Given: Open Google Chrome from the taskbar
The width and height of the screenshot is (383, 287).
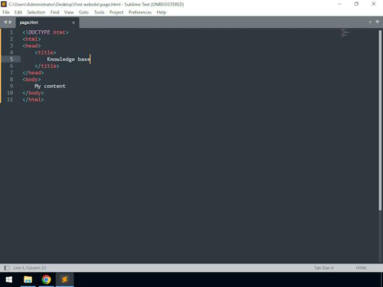Looking at the screenshot, I should [46, 279].
